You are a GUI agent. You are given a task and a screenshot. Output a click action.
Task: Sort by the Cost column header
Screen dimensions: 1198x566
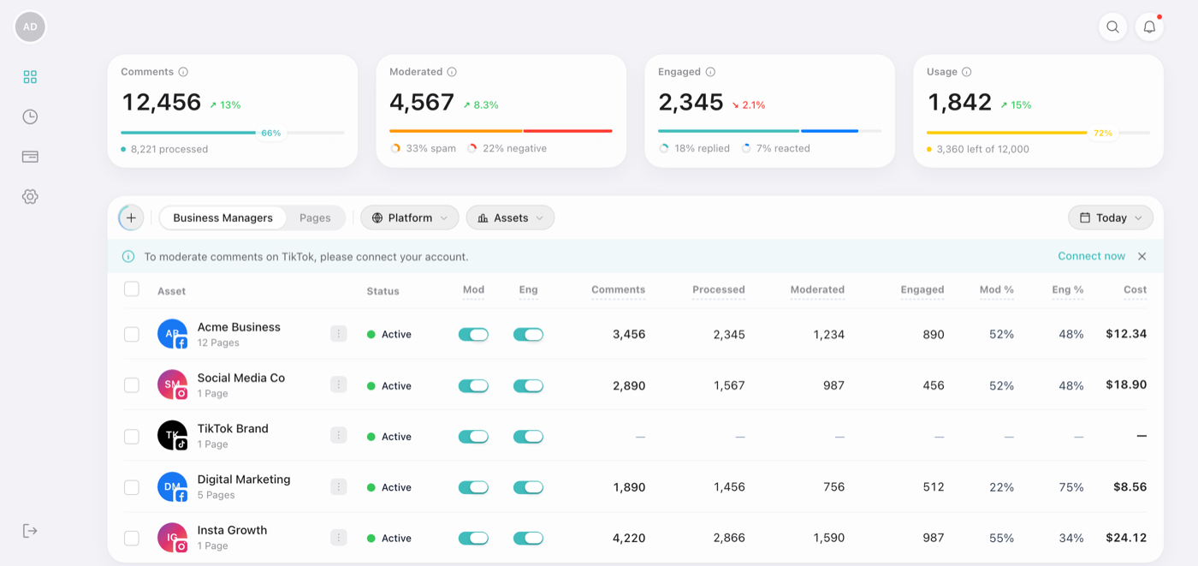pyautogui.click(x=1135, y=289)
